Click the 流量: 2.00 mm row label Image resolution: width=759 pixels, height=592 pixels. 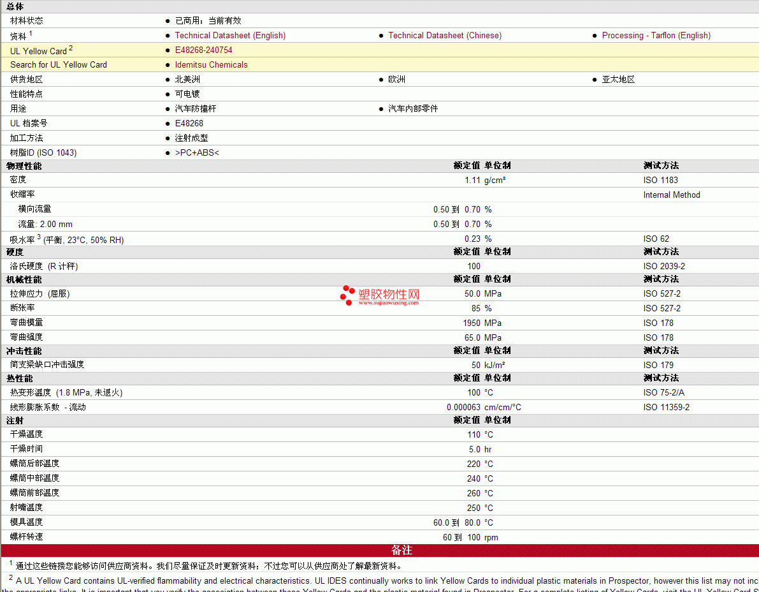(x=45, y=224)
